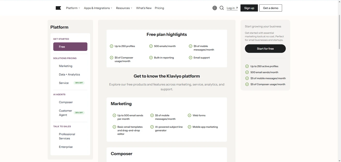
Task: Click checkmark beside 500 emails/month
Action: 151,46
